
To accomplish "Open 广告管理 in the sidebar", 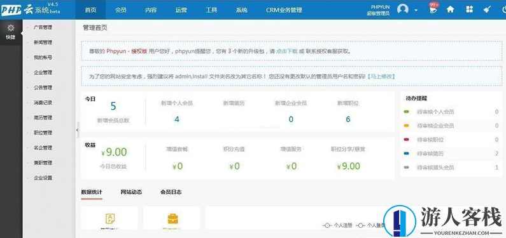I will click(43, 28).
